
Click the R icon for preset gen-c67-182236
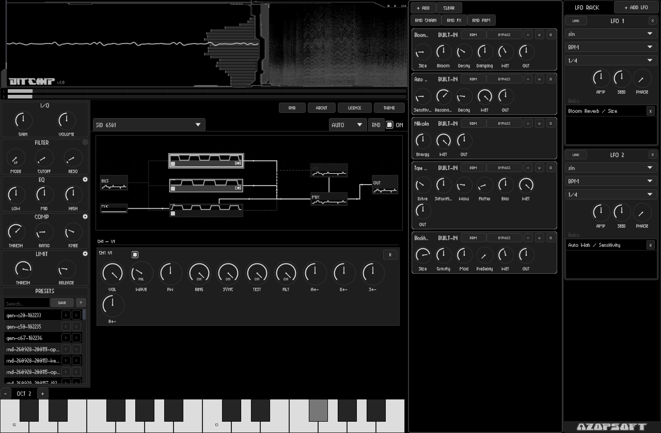pos(66,338)
